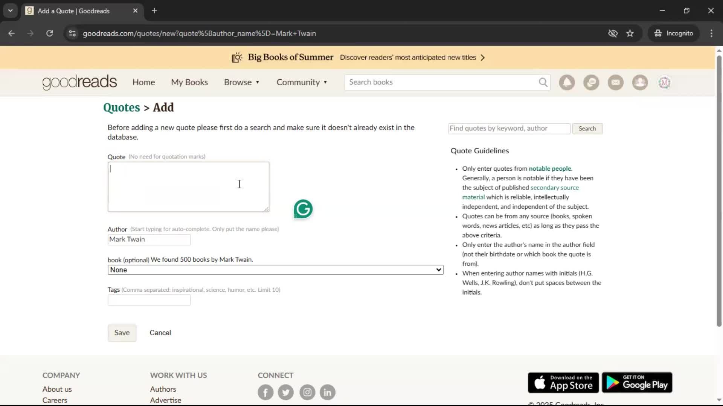The image size is (723, 406).
Task: Click the view site information icon
Action: (x=72, y=33)
